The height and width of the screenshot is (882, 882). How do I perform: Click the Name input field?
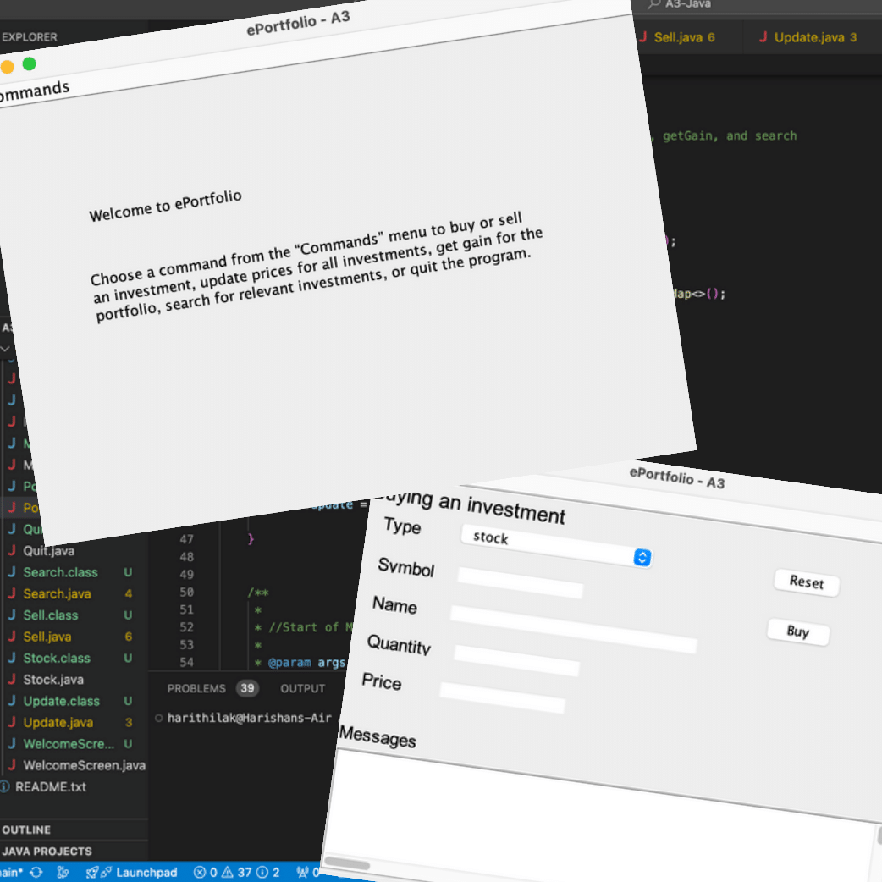[573, 630]
